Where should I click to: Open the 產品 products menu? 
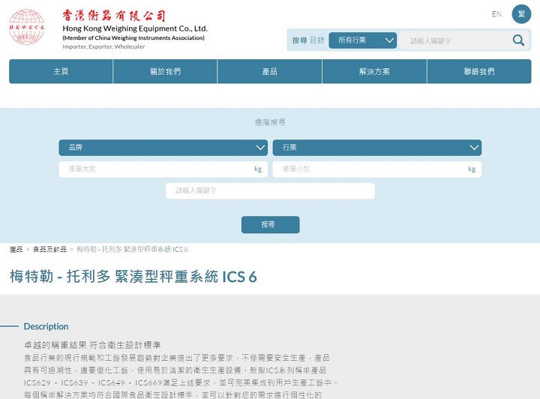point(270,71)
